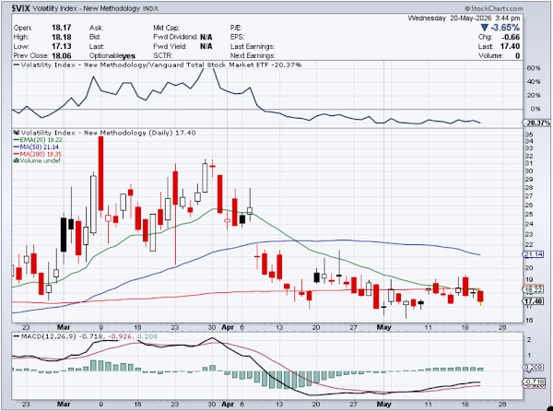Click the 18.22 EMA price tag

click(533, 289)
